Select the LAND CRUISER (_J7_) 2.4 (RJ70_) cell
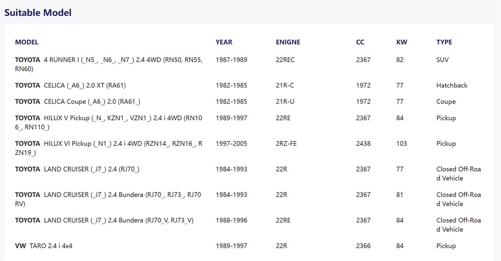The width and height of the screenshot is (501, 261). coord(77,169)
